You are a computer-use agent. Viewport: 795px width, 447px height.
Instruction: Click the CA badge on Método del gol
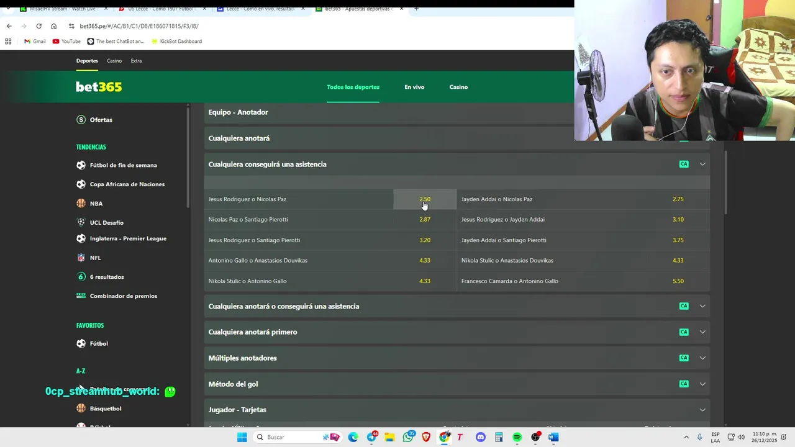coord(684,384)
